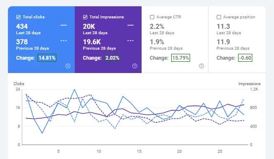Click Previous 28 days under 19.6K
Image resolution: width=274 pixels, height=159 pixels.
click(x=99, y=48)
